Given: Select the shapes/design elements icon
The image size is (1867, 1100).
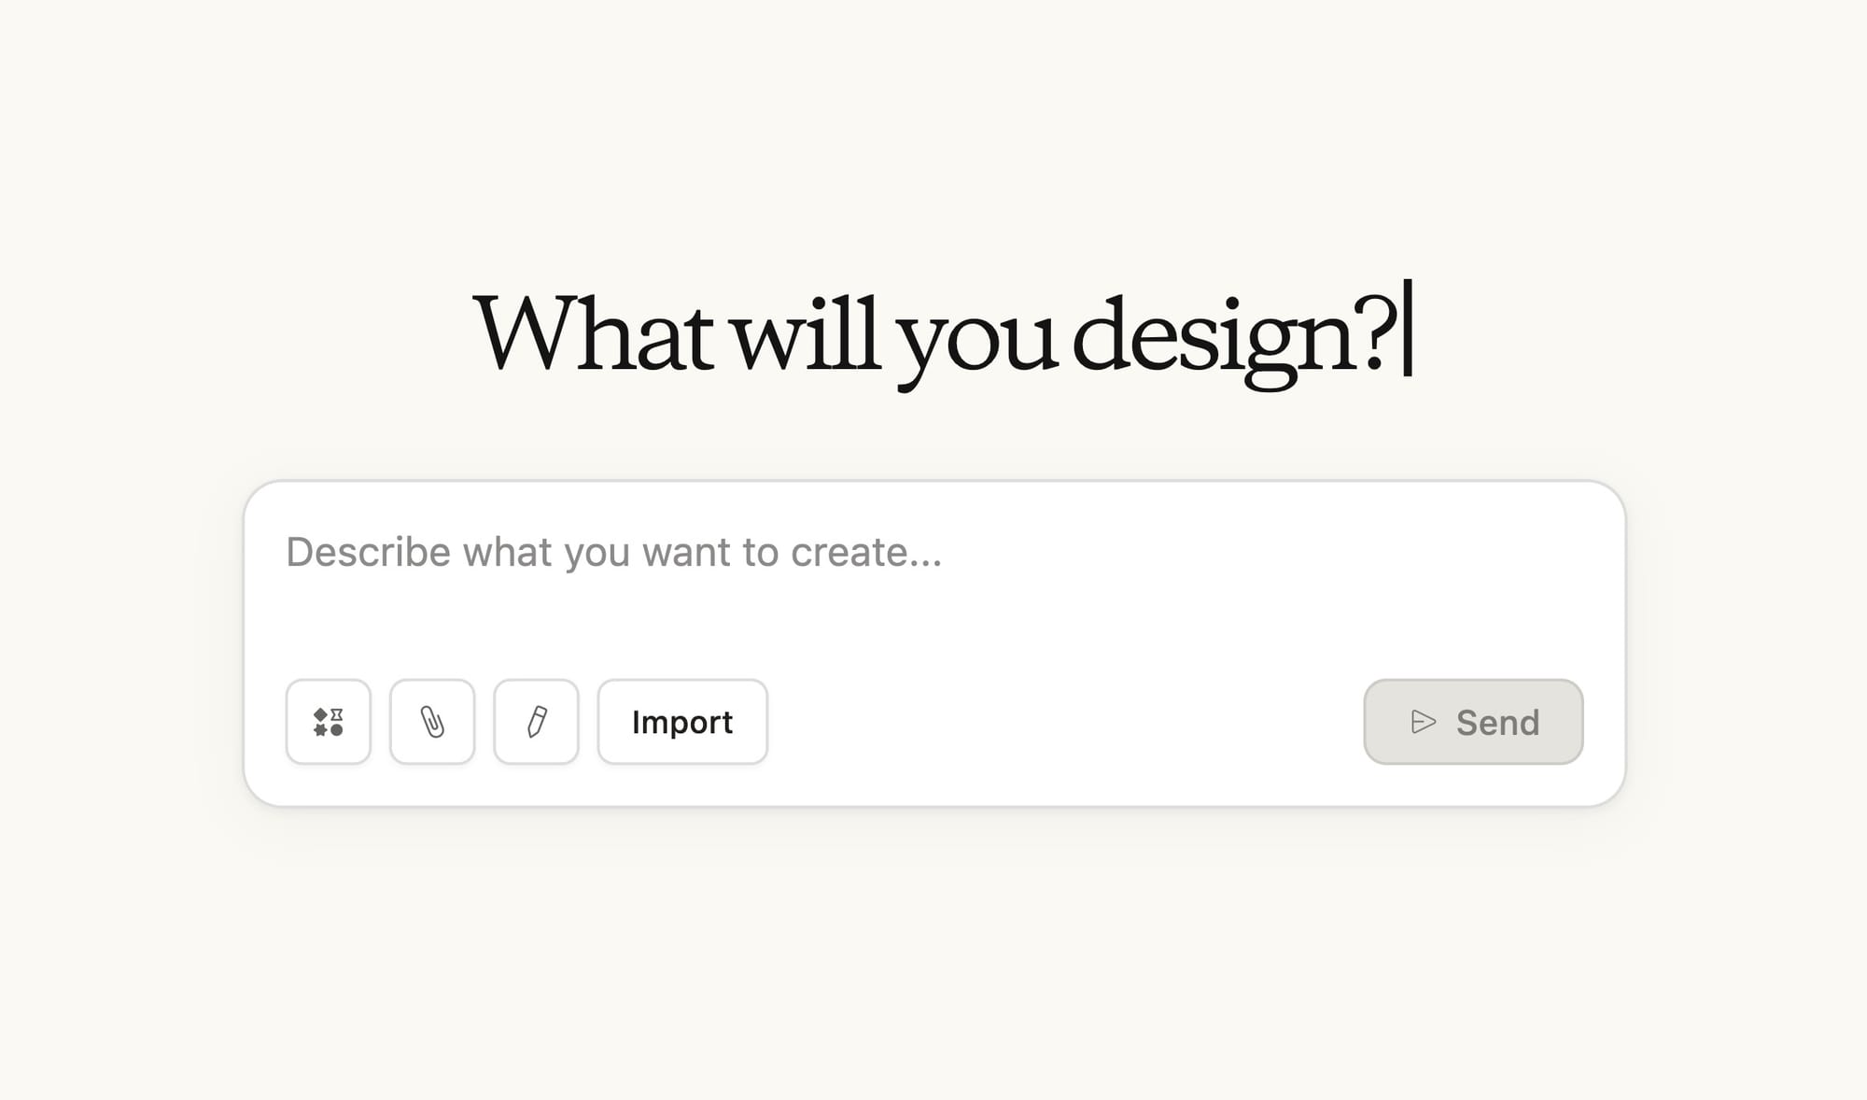Looking at the screenshot, I should 328,722.
